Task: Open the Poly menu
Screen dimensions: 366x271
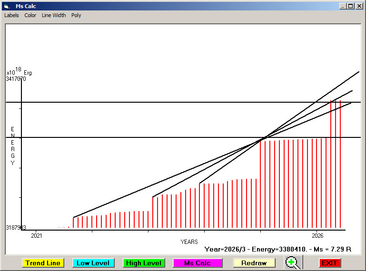Action: [x=76, y=15]
